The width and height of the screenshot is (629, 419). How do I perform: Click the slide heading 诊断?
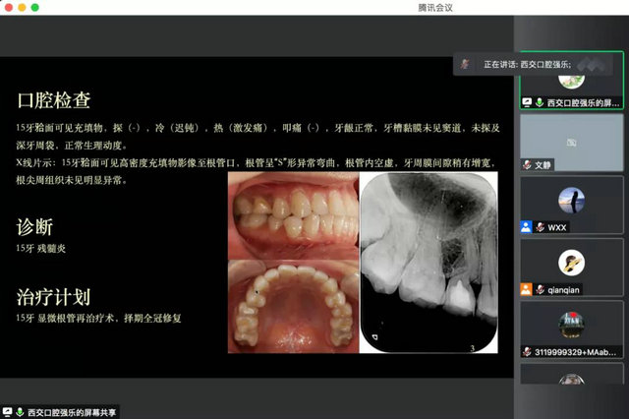coord(35,227)
